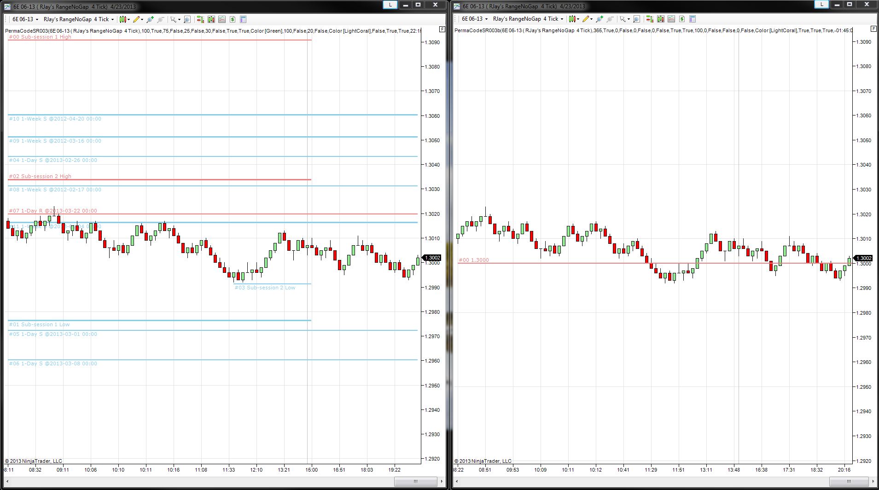Click the '#02 Sub-session 2 High' label
The image size is (879, 490).
(40, 176)
